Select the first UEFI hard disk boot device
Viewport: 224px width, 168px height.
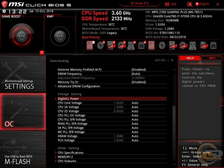pyautogui.click(x=91, y=45)
